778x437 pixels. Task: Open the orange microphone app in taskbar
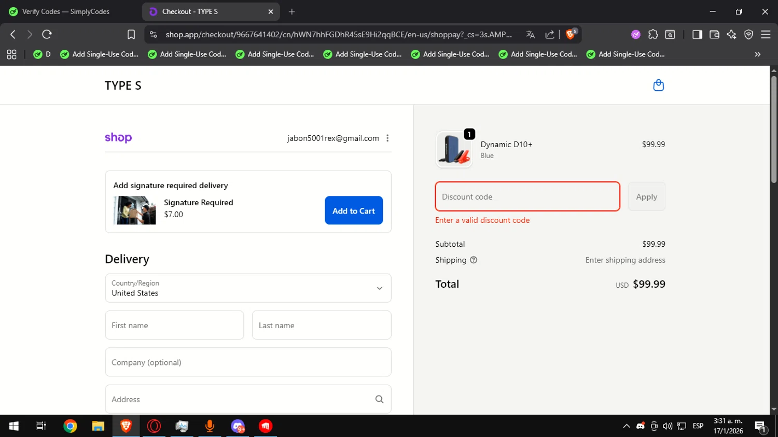click(210, 426)
